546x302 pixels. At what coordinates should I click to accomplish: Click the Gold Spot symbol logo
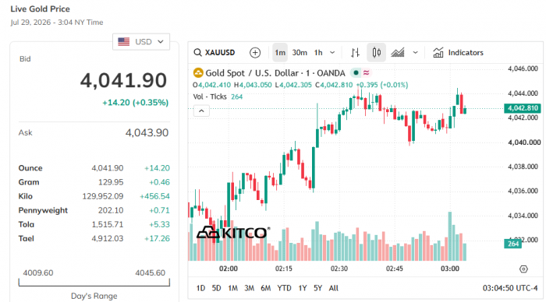[198, 73]
